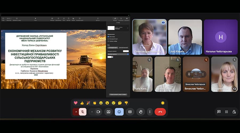Check the title checkbox in slide panel
This screenshot has width=240, height=133.
[108, 37]
